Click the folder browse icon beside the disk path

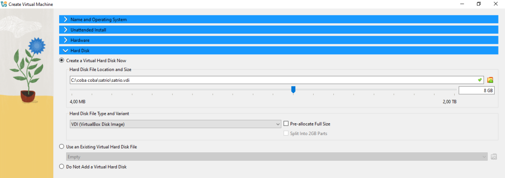(x=490, y=80)
